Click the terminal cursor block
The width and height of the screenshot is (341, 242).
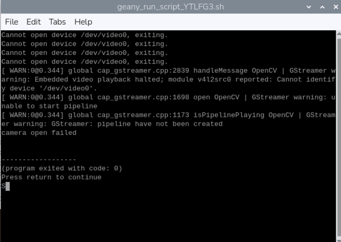coord(8,186)
